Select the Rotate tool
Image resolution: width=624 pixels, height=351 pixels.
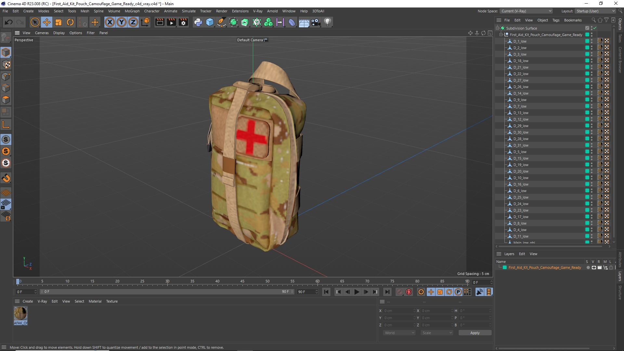point(70,22)
